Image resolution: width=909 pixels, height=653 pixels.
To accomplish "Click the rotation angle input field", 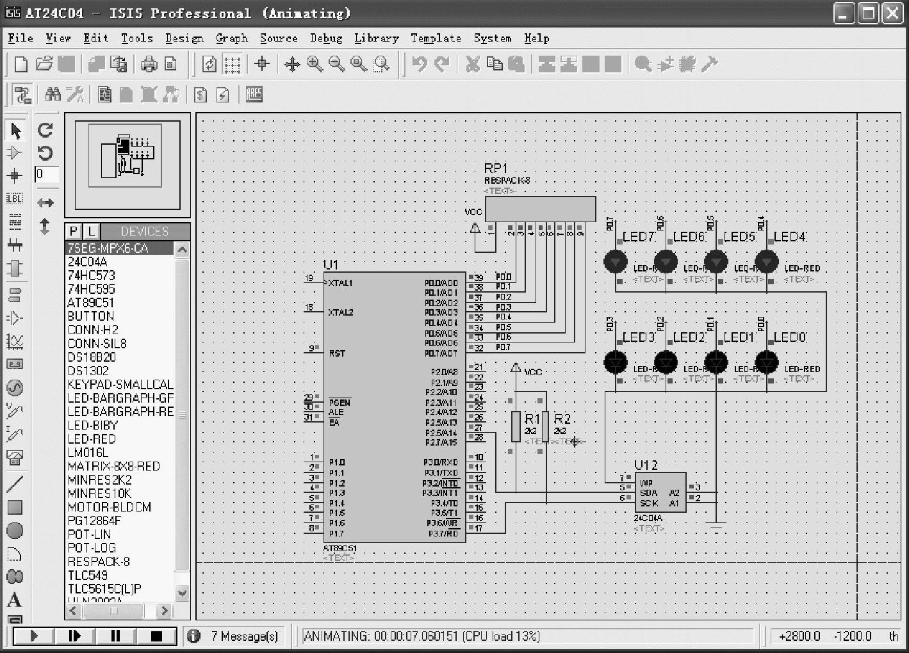I will (47, 174).
